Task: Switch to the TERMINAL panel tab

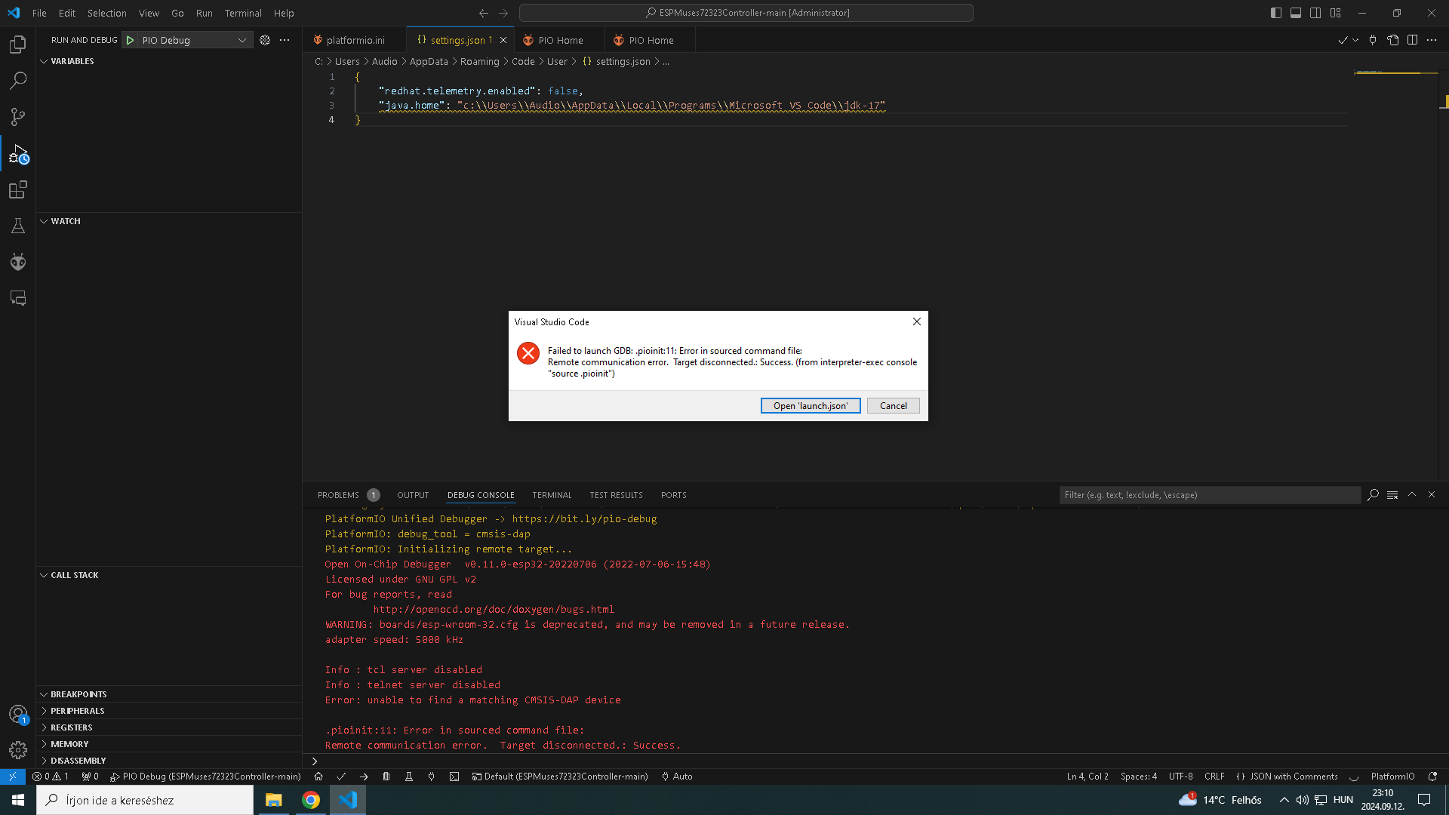Action: click(552, 495)
